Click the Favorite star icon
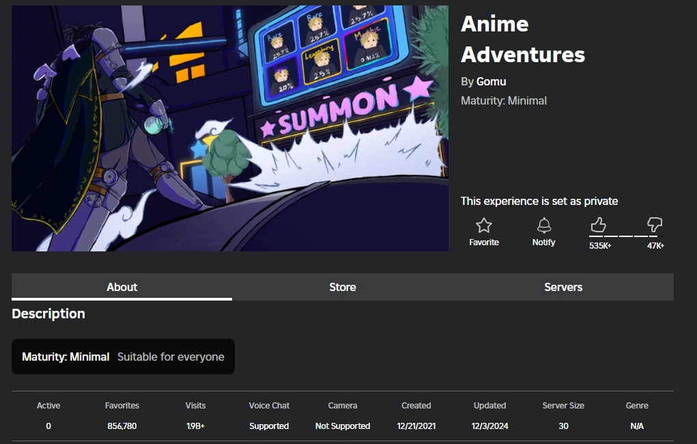Image resolution: width=697 pixels, height=444 pixels. pos(484,225)
